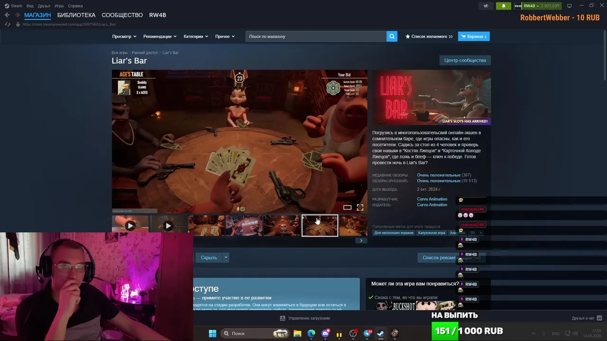Switch to the БИБЛИОТЕКА tab

click(x=76, y=15)
